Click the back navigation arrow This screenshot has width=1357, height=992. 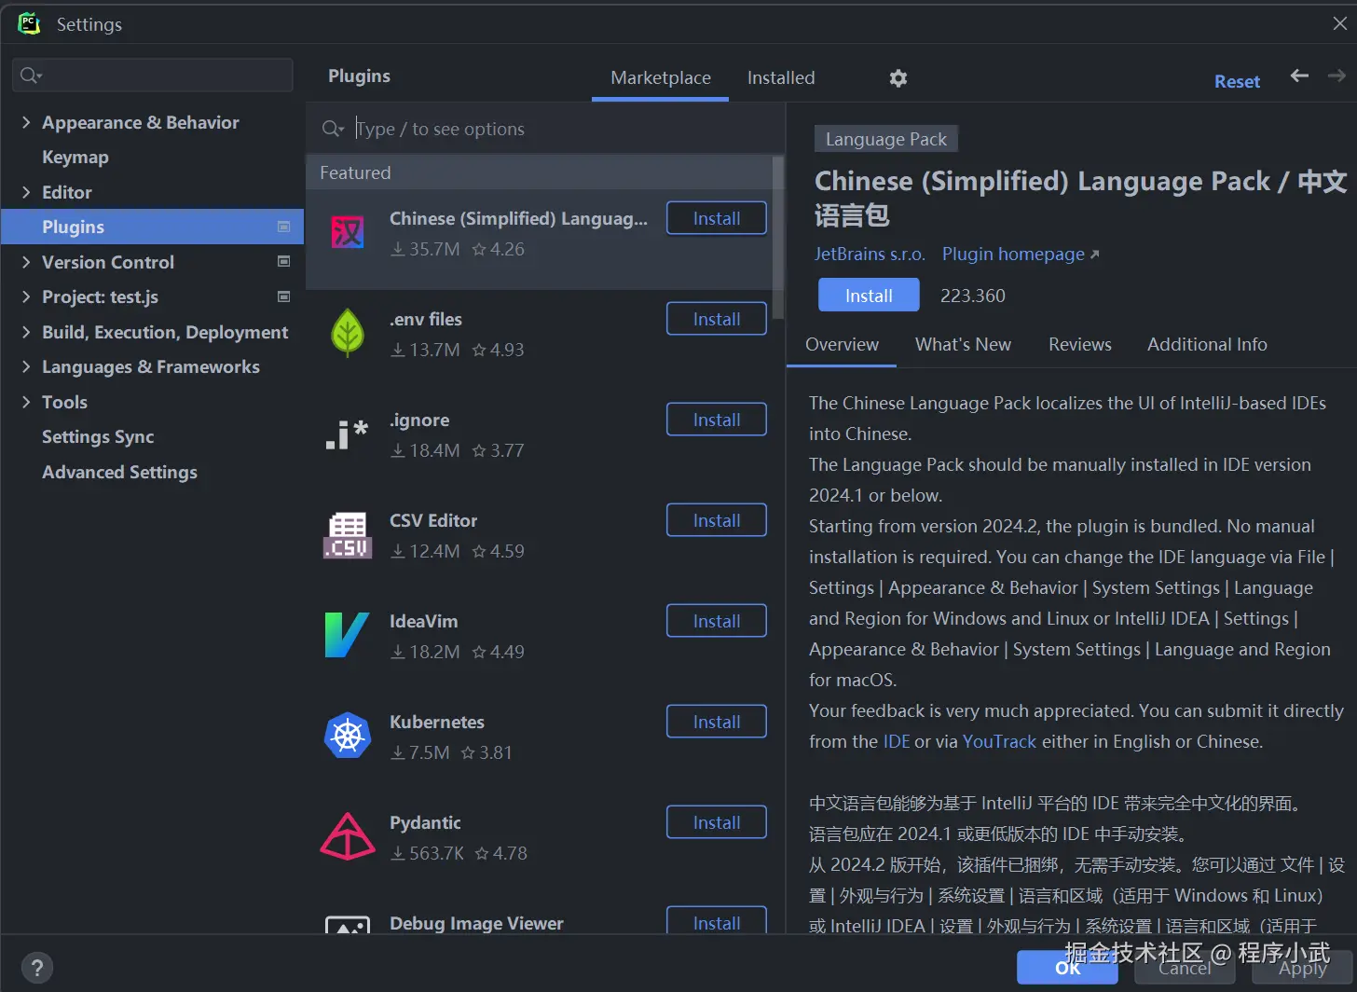[x=1299, y=76]
